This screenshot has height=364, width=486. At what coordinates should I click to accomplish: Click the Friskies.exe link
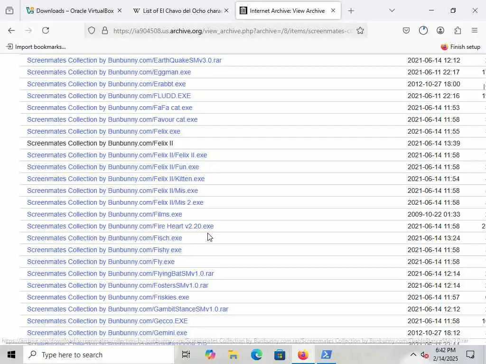108,297
